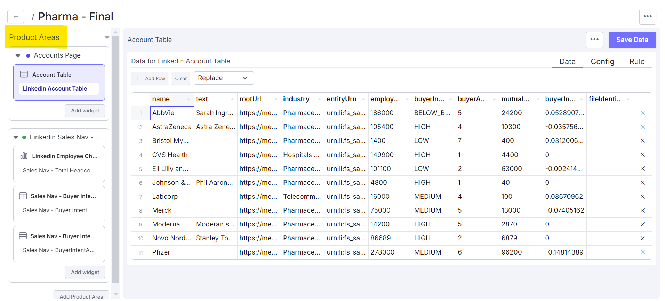Click the back arrow button
Image resolution: width=665 pixels, height=301 pixels.
[16, 17]
